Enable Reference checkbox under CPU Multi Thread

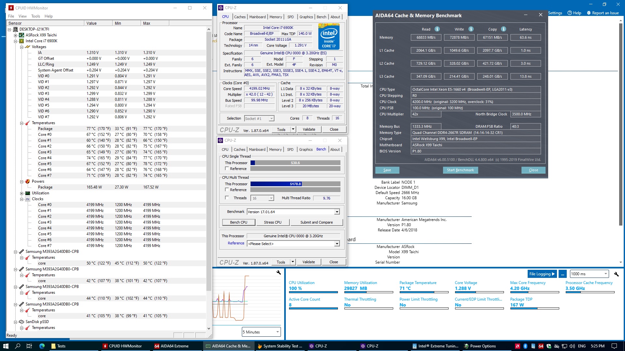tap(227, 190)
